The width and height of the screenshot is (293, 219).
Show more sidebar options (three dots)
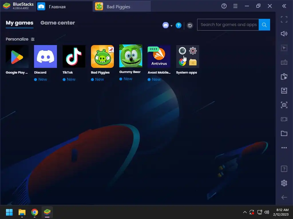click(284, 148)
